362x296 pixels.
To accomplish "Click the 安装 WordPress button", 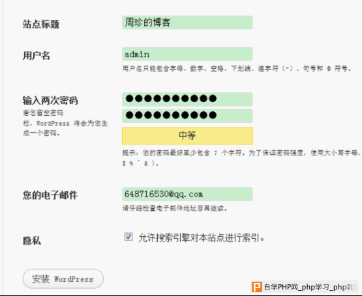I will point(63,278).
